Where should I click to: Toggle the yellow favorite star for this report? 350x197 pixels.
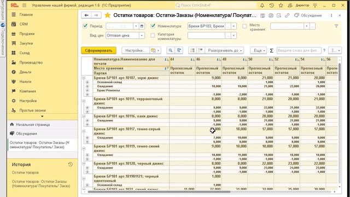[108, 15]
